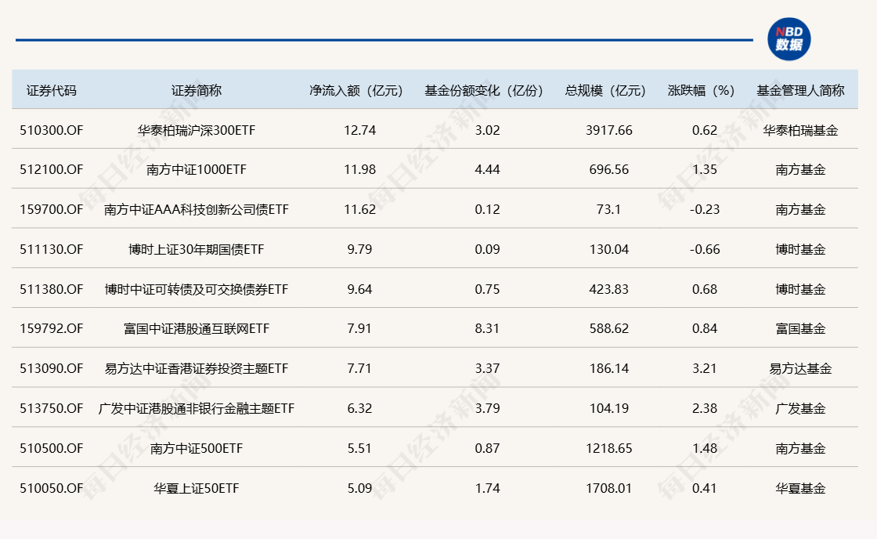Select the 华泰柏瑞基金 manager cell
The width and height of the screenshot is (877, 539).
(800, 130)
